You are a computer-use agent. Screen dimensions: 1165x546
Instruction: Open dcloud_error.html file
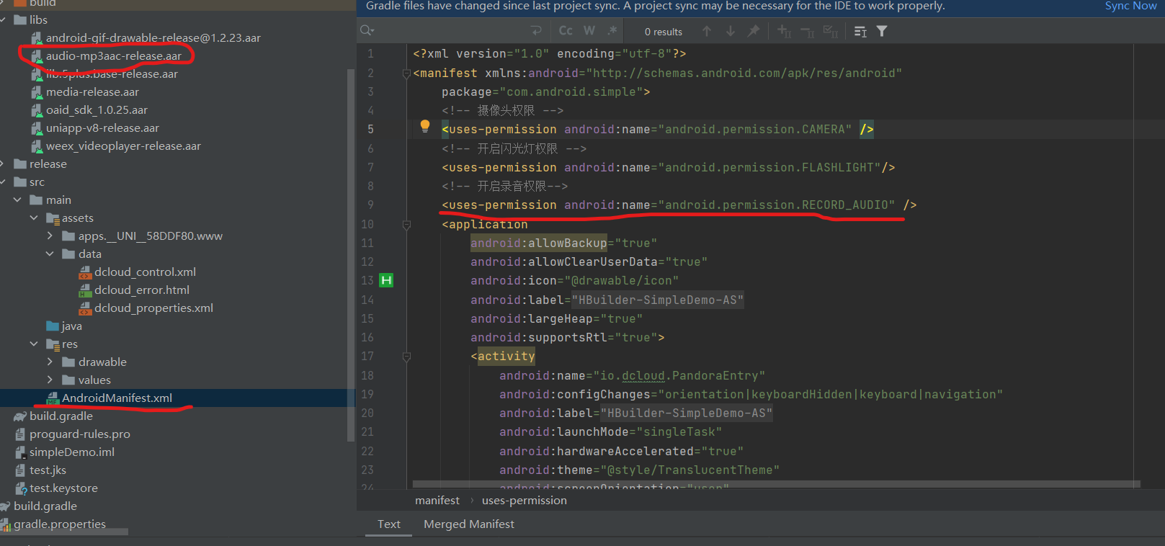click(x=142, y=290)
